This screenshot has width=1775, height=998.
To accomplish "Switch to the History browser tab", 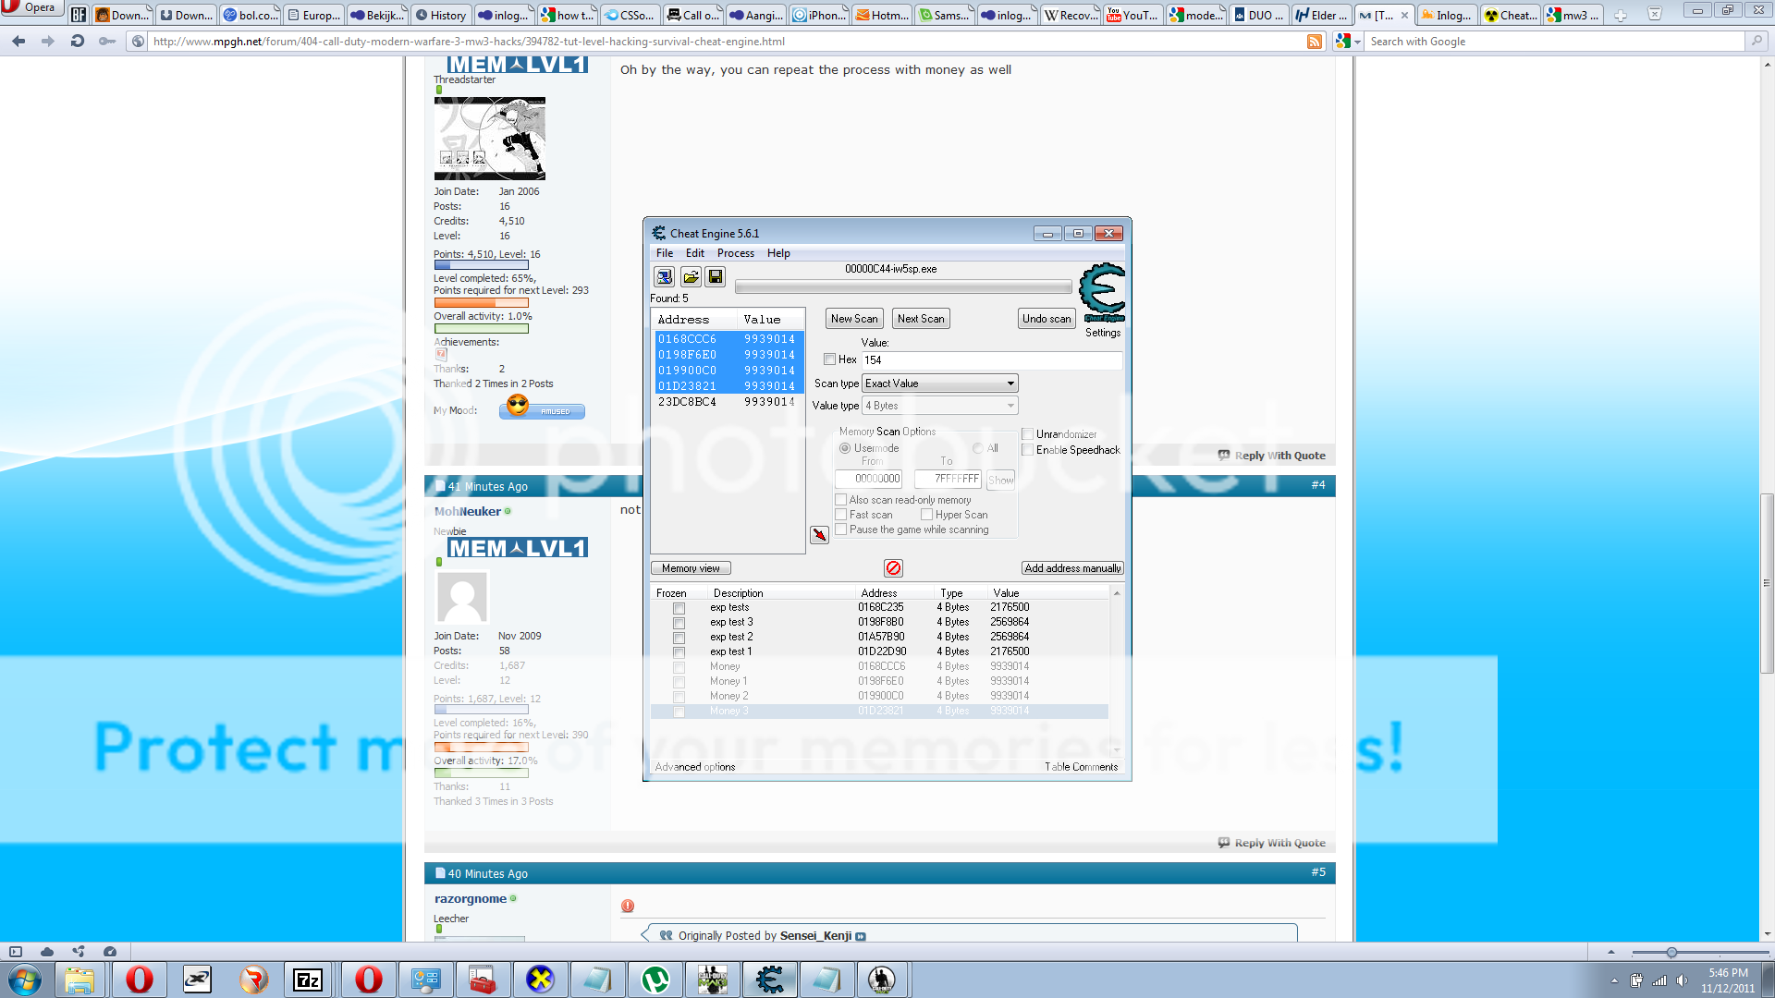I will click(x=440, y=15).
